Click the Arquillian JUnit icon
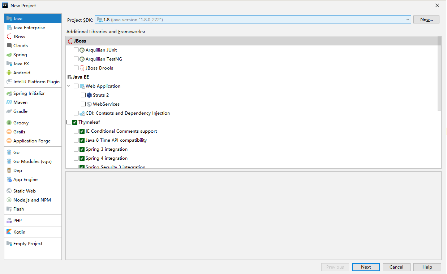This screenshot has height=274, width=447. pyautogui.click(x=82, y=50)
